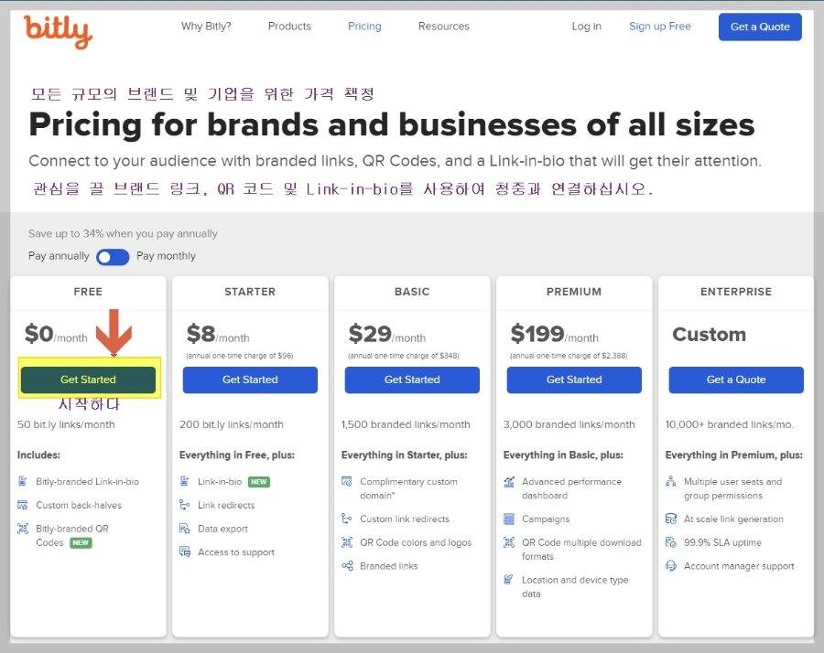The height and width of the screenshot is (653, 824).
Task: Click the PREMIUM plan heading
Action: point(574,292)
